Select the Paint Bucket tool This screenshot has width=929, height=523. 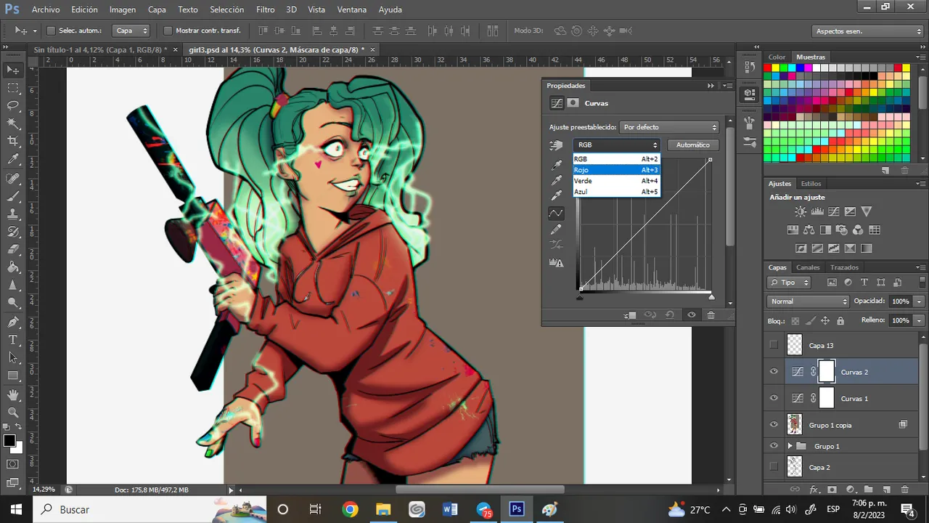[13, 267]
